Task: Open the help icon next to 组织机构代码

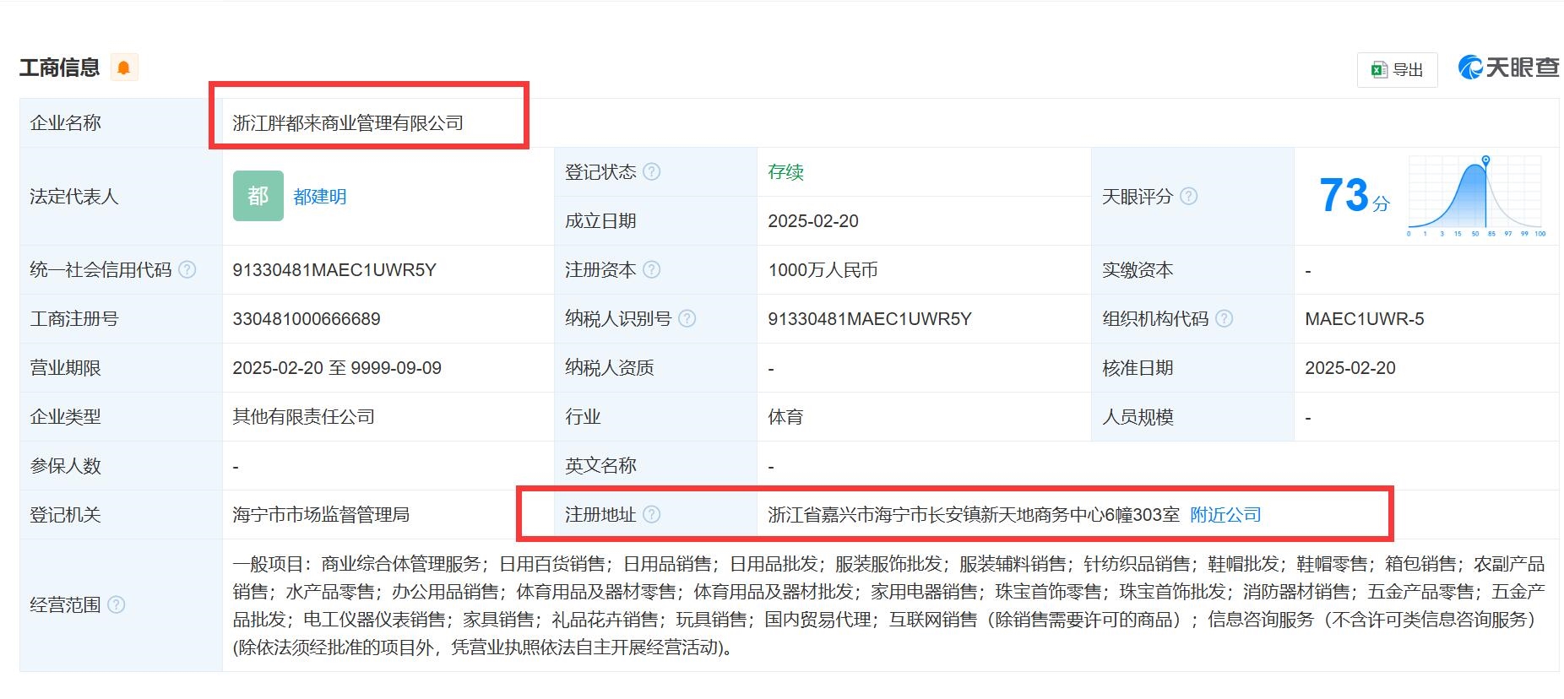Action: coord(1224,318)
